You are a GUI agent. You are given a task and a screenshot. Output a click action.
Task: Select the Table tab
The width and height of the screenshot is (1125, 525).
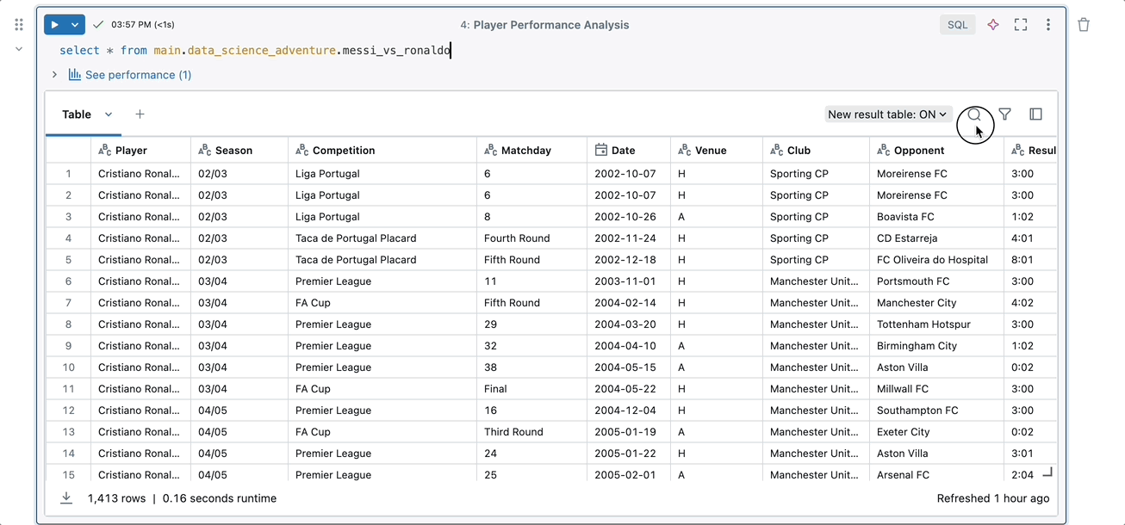(77, 114)
